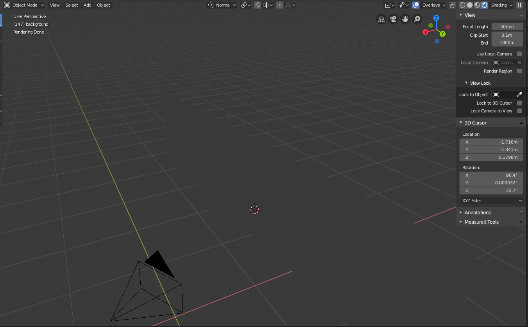Viewport: 528px width, 327px height.
Task: Toggle the show overlays icon
Action: coord(416,5)
